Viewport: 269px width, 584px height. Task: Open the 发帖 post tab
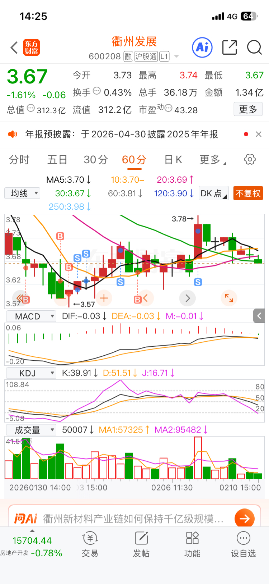141,544
